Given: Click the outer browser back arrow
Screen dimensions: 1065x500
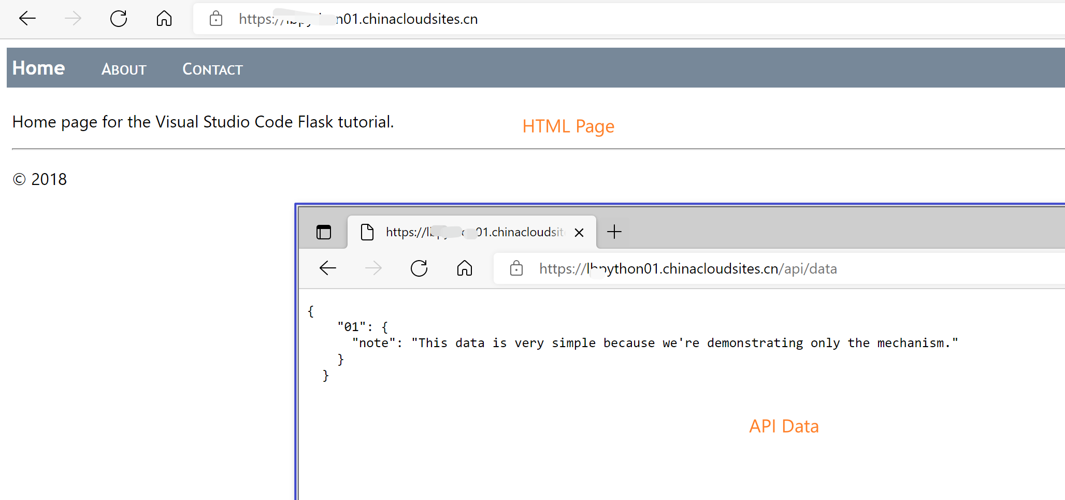Looking at the screenshot, I should tap(27, 19).
